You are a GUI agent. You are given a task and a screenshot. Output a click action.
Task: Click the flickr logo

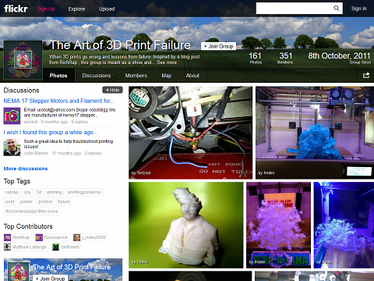point(16,9)
